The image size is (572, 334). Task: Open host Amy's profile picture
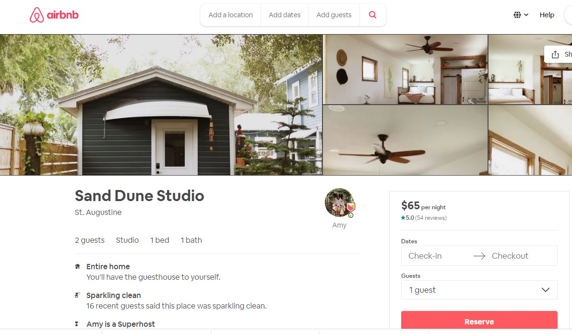pyautogui.click(x=339, y=203)
